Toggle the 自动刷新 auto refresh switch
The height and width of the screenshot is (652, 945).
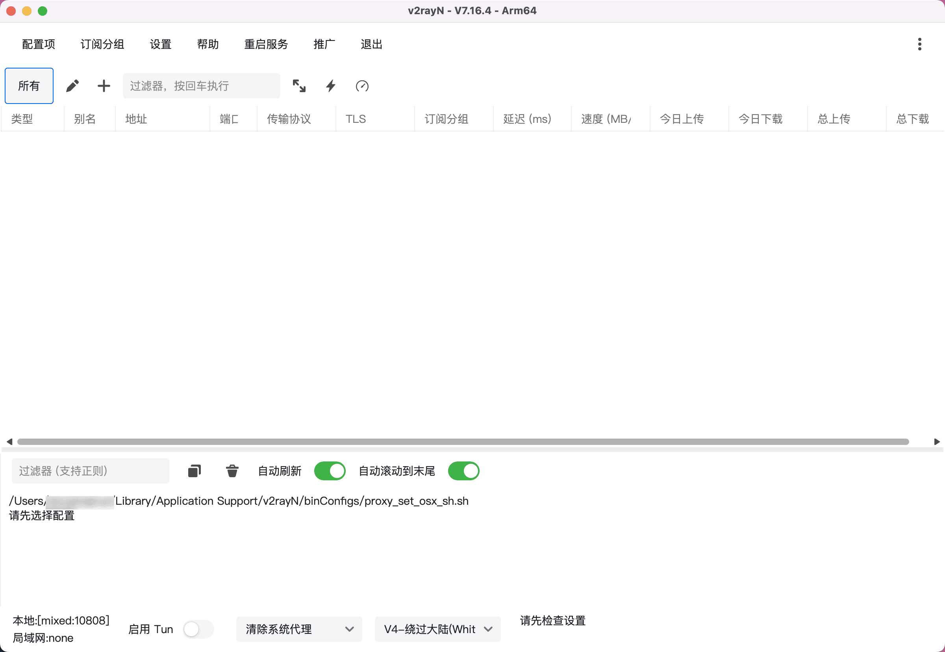click(330, 471)
